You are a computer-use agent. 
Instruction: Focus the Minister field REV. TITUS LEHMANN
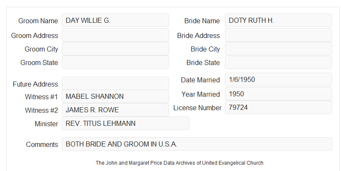125,123
